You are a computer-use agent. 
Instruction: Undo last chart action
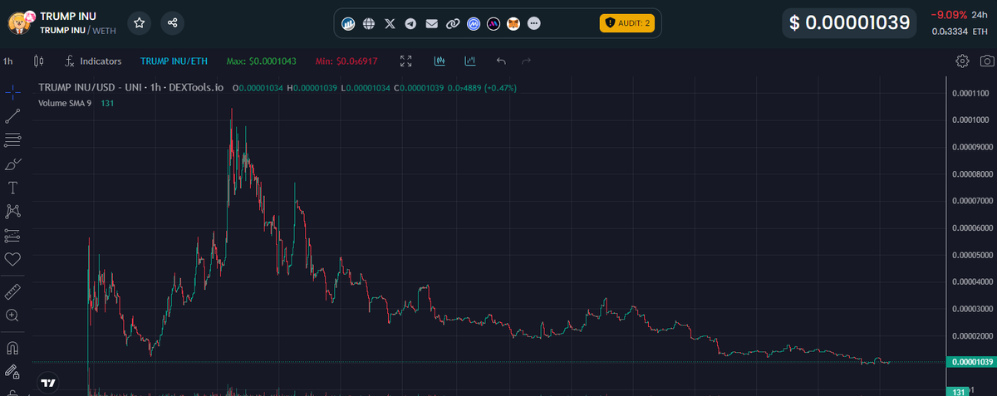(x=501, y=61)
